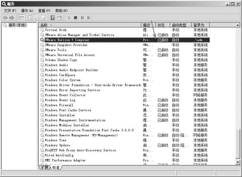The image size is (242, 177).
Task: Click gear icon beside Windows Update
Action: (42, 145)
